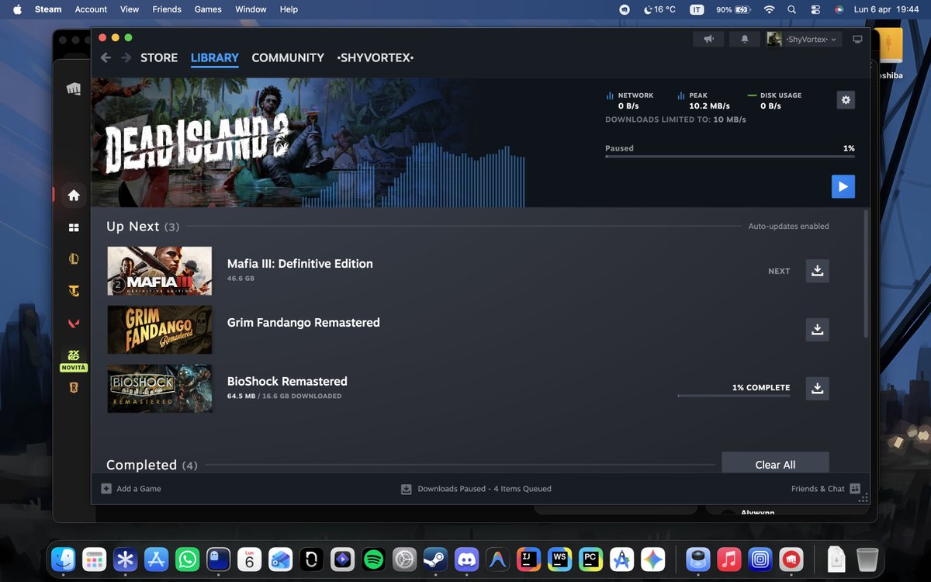The image size is (931, 582).
Task: Click the BioShock 1% COMPLETE progress bar
Action: pyautogui.click(x=734, y=396)
